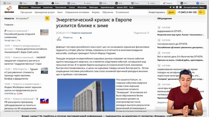Open 'Индекс МосБиржи имеет хорошие шансы' news

click(23, 89)
